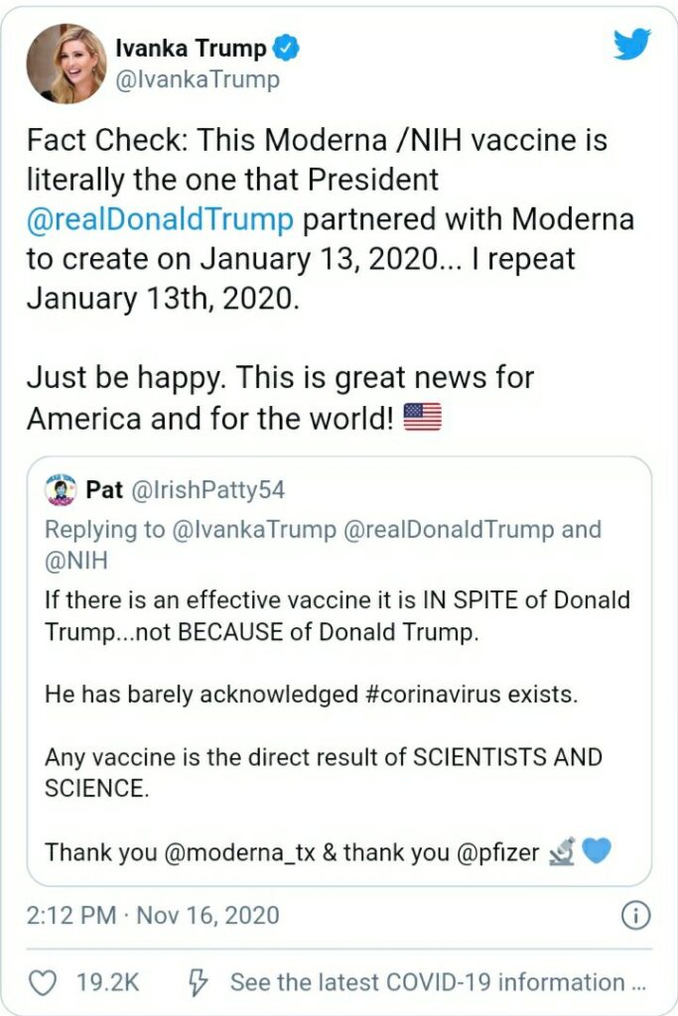See the latest COVID-19 information link

(x=437, y=982)
